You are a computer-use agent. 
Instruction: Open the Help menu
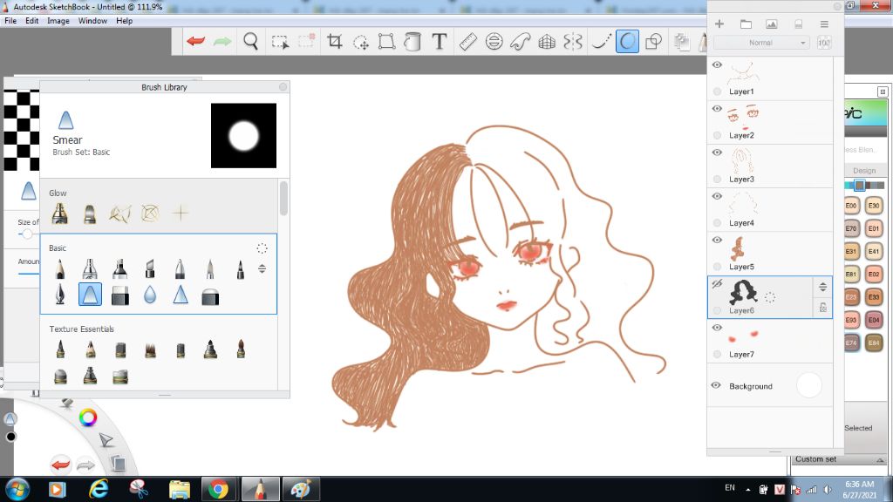[x=124, y=21]
